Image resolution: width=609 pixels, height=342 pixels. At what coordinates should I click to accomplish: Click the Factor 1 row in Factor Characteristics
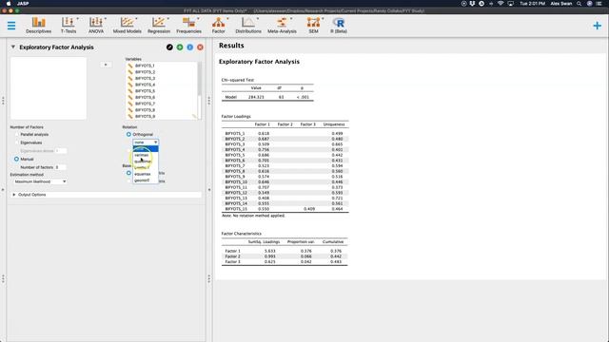tap(285, 251)
